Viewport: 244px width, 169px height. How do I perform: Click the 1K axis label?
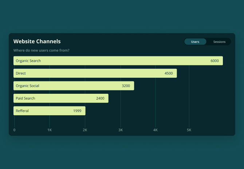[50, 130]
